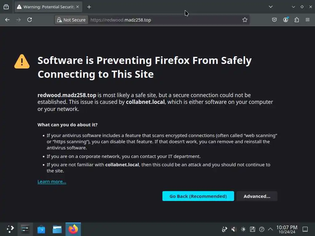
Task: Open the Firefox hamburger application menu
Action: [308, 20]
